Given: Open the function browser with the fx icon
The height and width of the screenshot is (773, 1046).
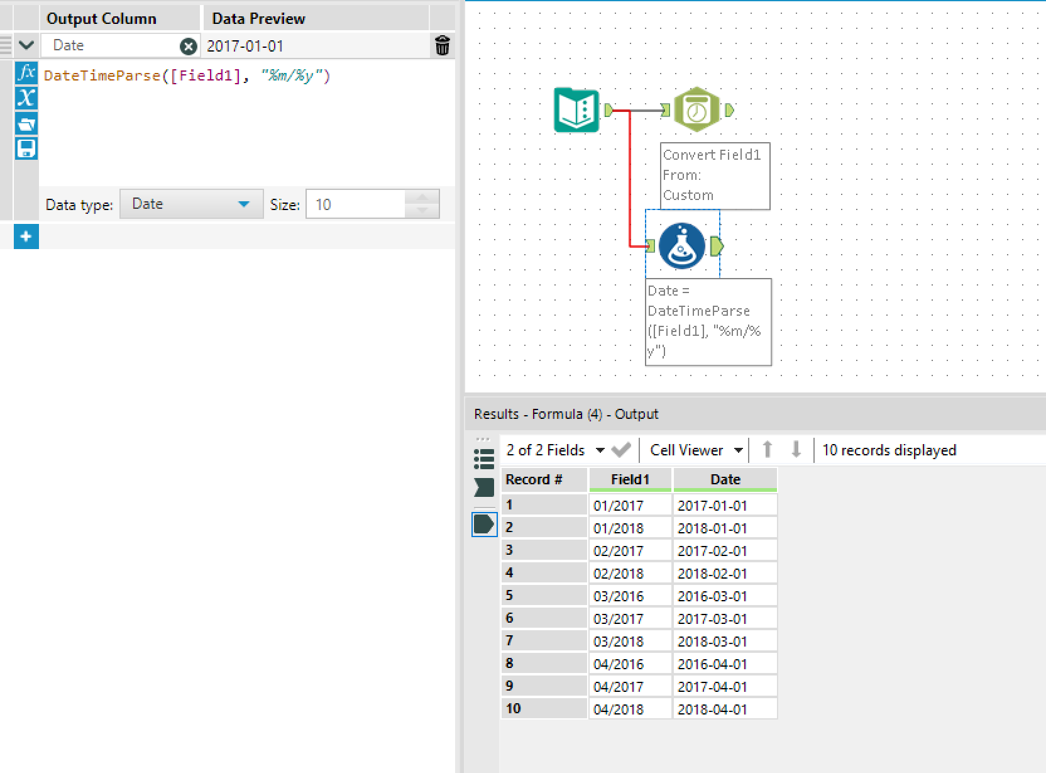Looking at the screenshot, I should click(x=26, y=74).
